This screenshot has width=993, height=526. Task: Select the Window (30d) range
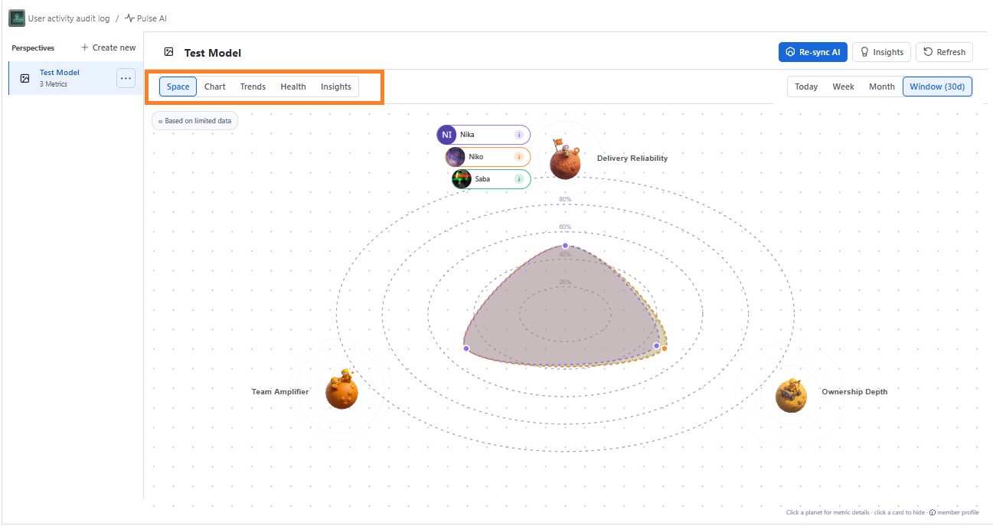[x=937, y=87]
